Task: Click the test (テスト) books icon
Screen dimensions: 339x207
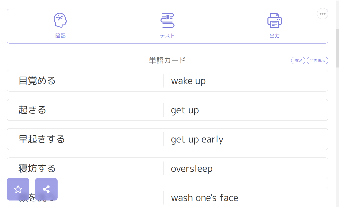Action: pyautogui.click(x=167, y=20)
